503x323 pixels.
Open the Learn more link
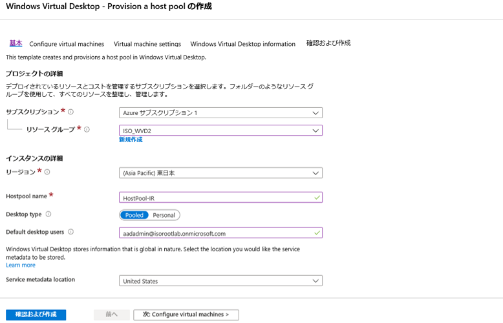pos(21,266)
